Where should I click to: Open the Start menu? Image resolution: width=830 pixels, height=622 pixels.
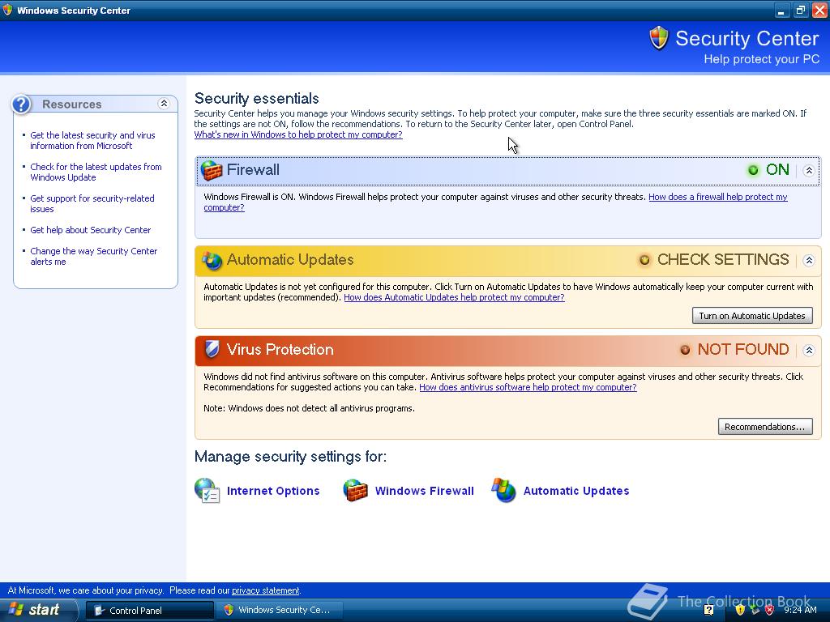pos(38,610)
